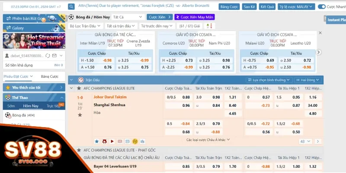Open the Bộ Lọc Trận Đấu dropdown

coord(85,26)
